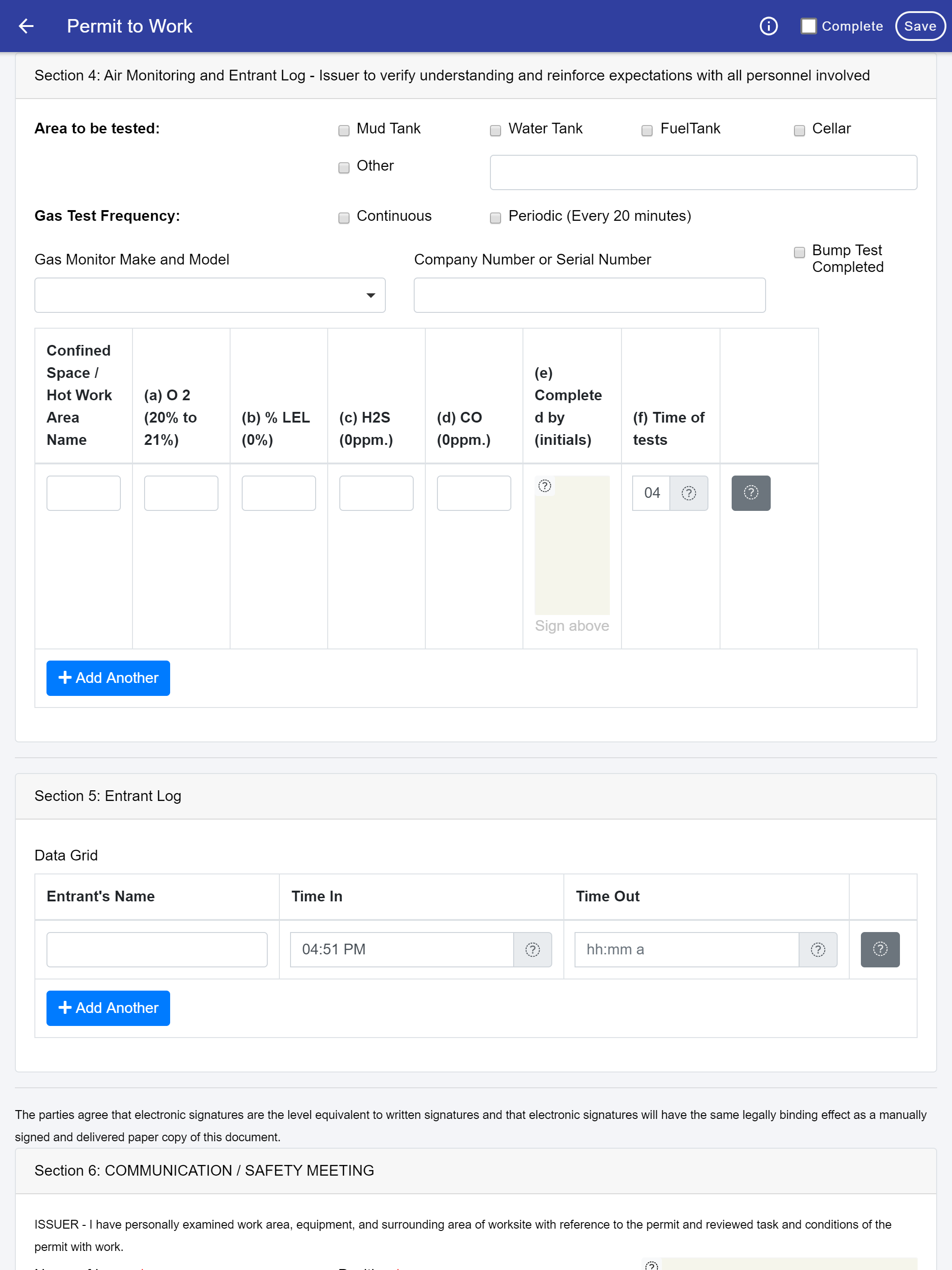Screen dimensions: 952x1270
Task: Click the Permit to Work title
Action: coord(129,26)
